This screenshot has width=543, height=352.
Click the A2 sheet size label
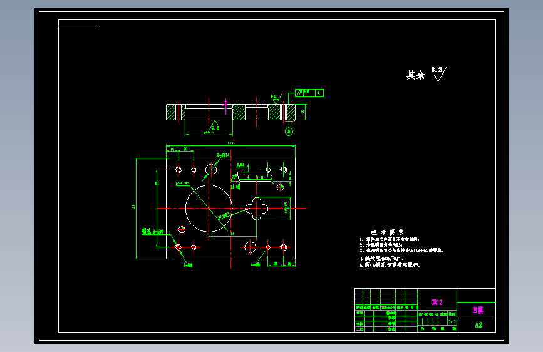pos(478,324)
